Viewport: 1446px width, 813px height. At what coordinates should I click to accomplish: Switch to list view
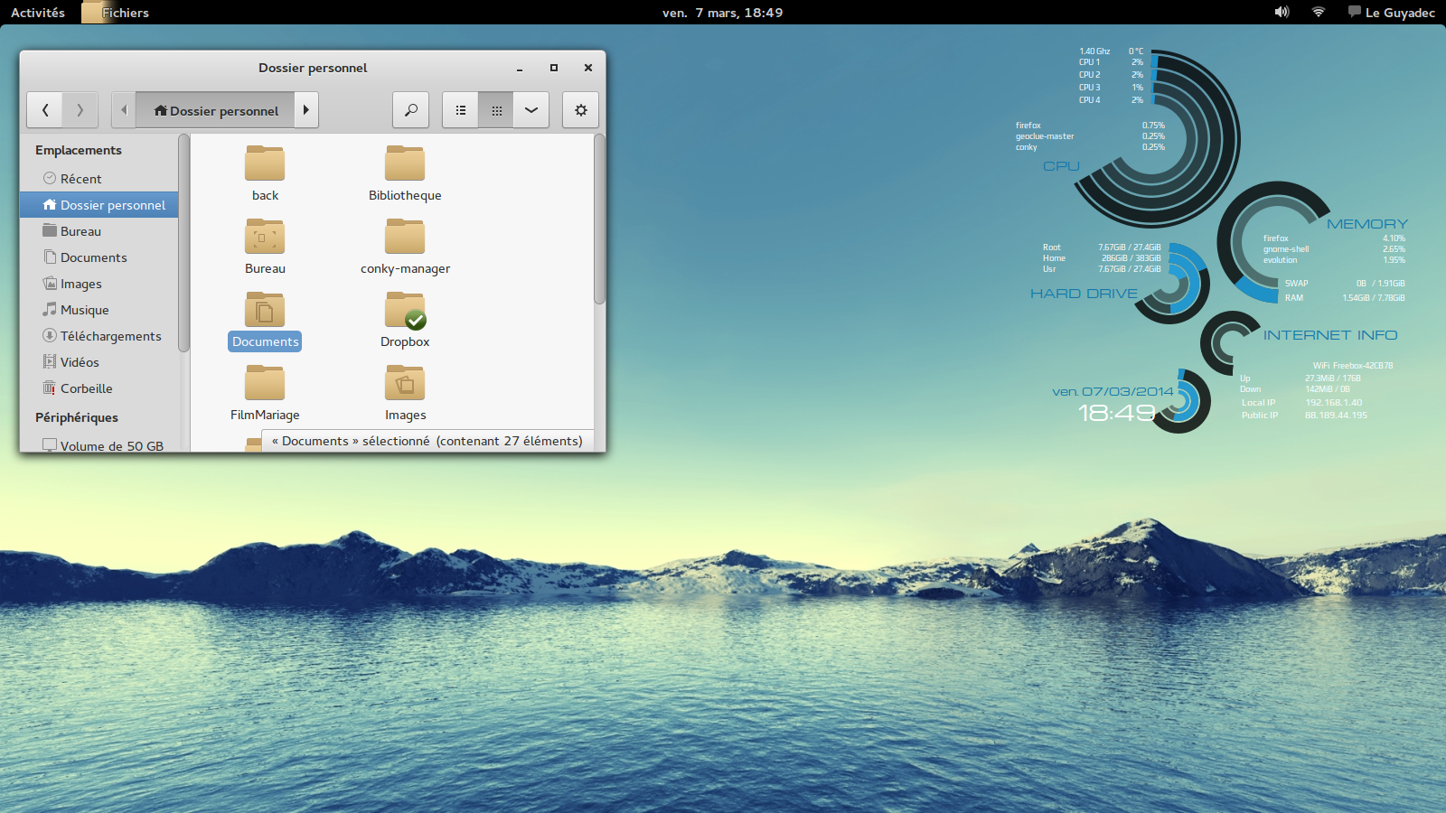460,110
